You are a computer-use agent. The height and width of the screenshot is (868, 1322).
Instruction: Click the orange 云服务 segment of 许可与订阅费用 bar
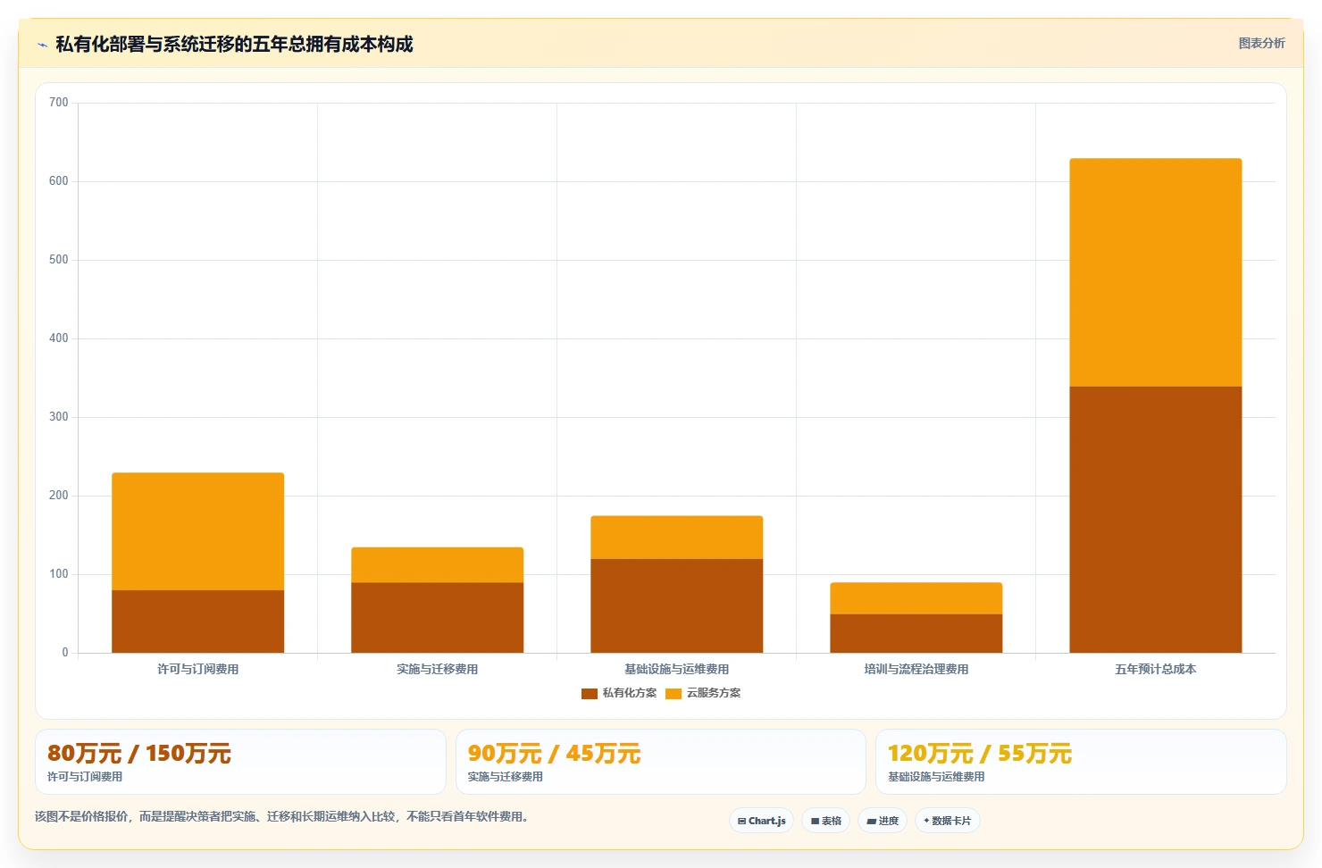(198, 531)
